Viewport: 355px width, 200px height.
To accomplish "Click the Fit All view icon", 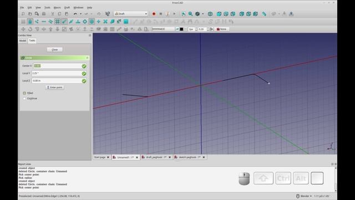I will coord(184,14).
